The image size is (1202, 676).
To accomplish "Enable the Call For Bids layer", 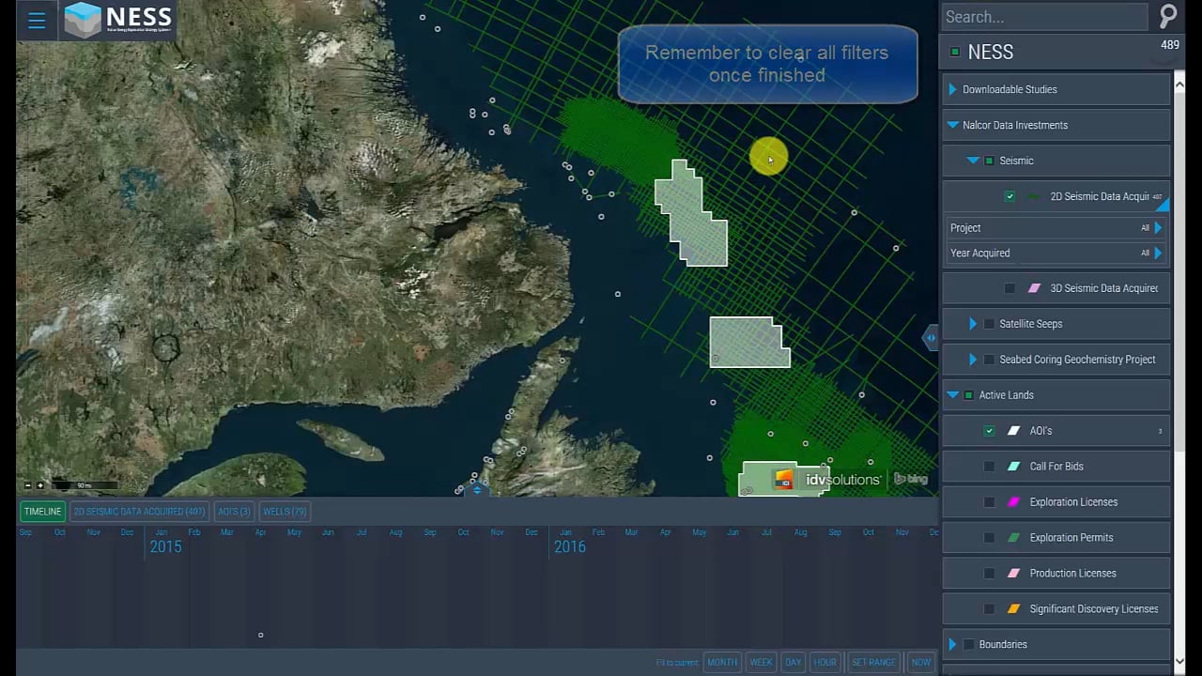I will tap(989, 467).
